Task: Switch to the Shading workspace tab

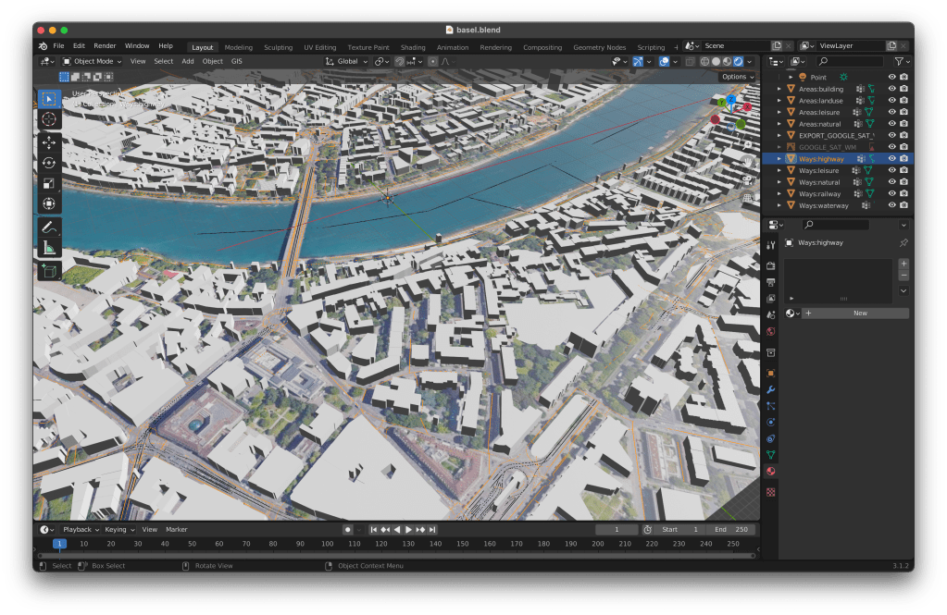Action: click(x=413, y=47)
